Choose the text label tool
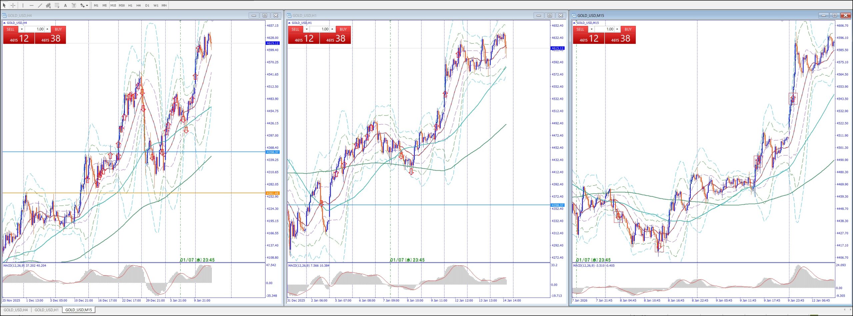The height and width of the screenshot is (316, 853). pyautogui.click(x=74, y=5)
